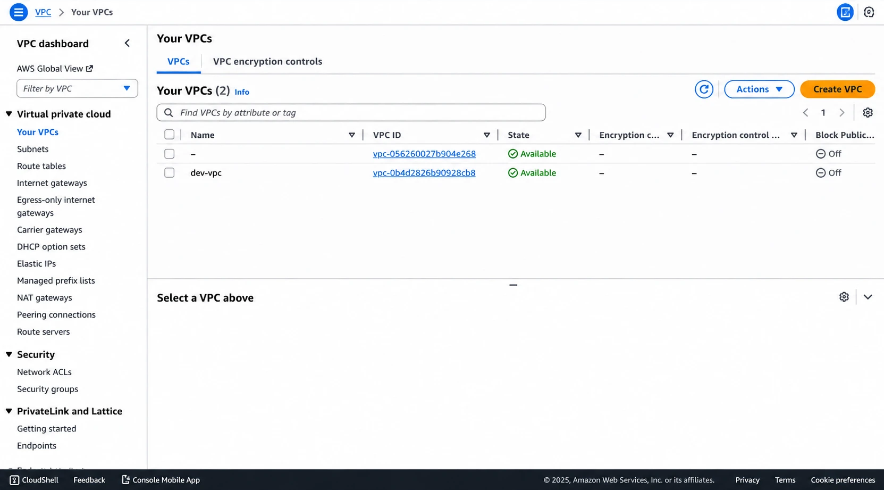Open details panel settings gear

pyautogui.click(x=844, y=297)
